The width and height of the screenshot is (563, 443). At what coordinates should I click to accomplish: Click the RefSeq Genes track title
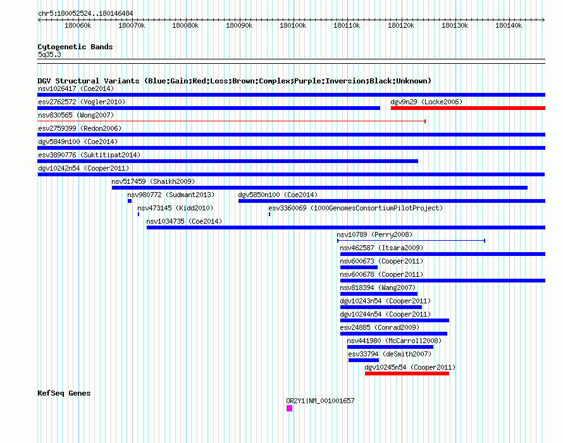point(64,393)
